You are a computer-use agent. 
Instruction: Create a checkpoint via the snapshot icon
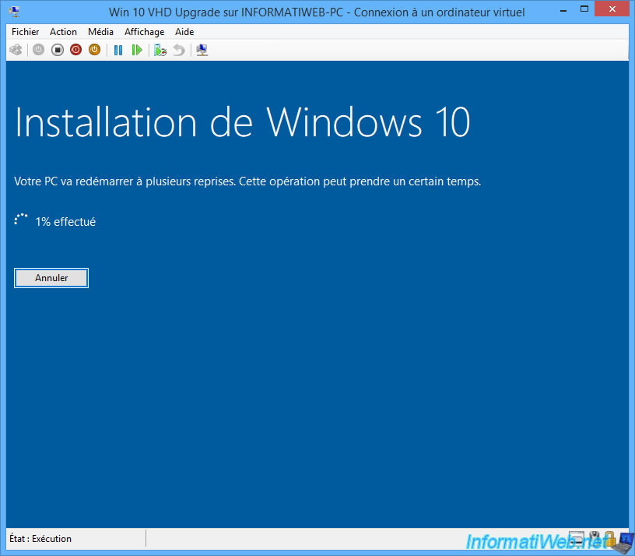coord(160,50)
